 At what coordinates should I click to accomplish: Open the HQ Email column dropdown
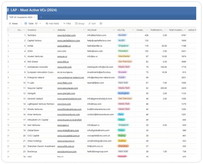[114, 30]
